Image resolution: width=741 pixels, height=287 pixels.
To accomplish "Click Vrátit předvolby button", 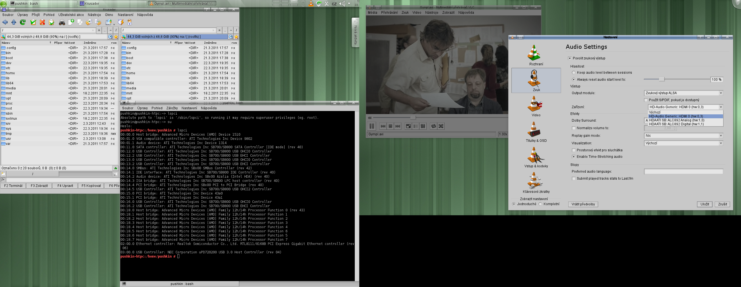I will pyautogui.click(x=583, y=204).
